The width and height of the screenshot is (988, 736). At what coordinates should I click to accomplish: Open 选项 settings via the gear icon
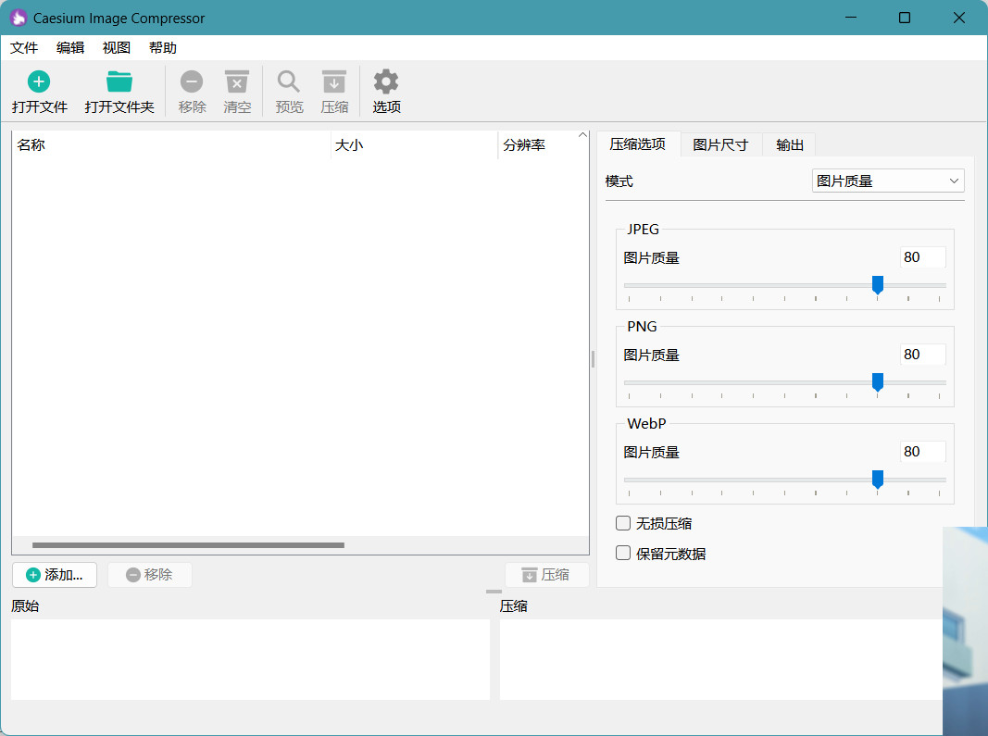point(386,81)
